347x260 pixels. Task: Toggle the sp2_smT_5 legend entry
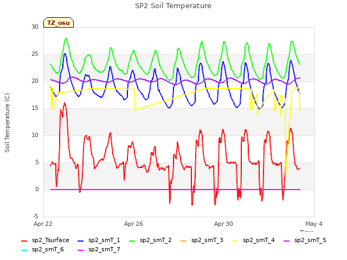click(305, 240)
